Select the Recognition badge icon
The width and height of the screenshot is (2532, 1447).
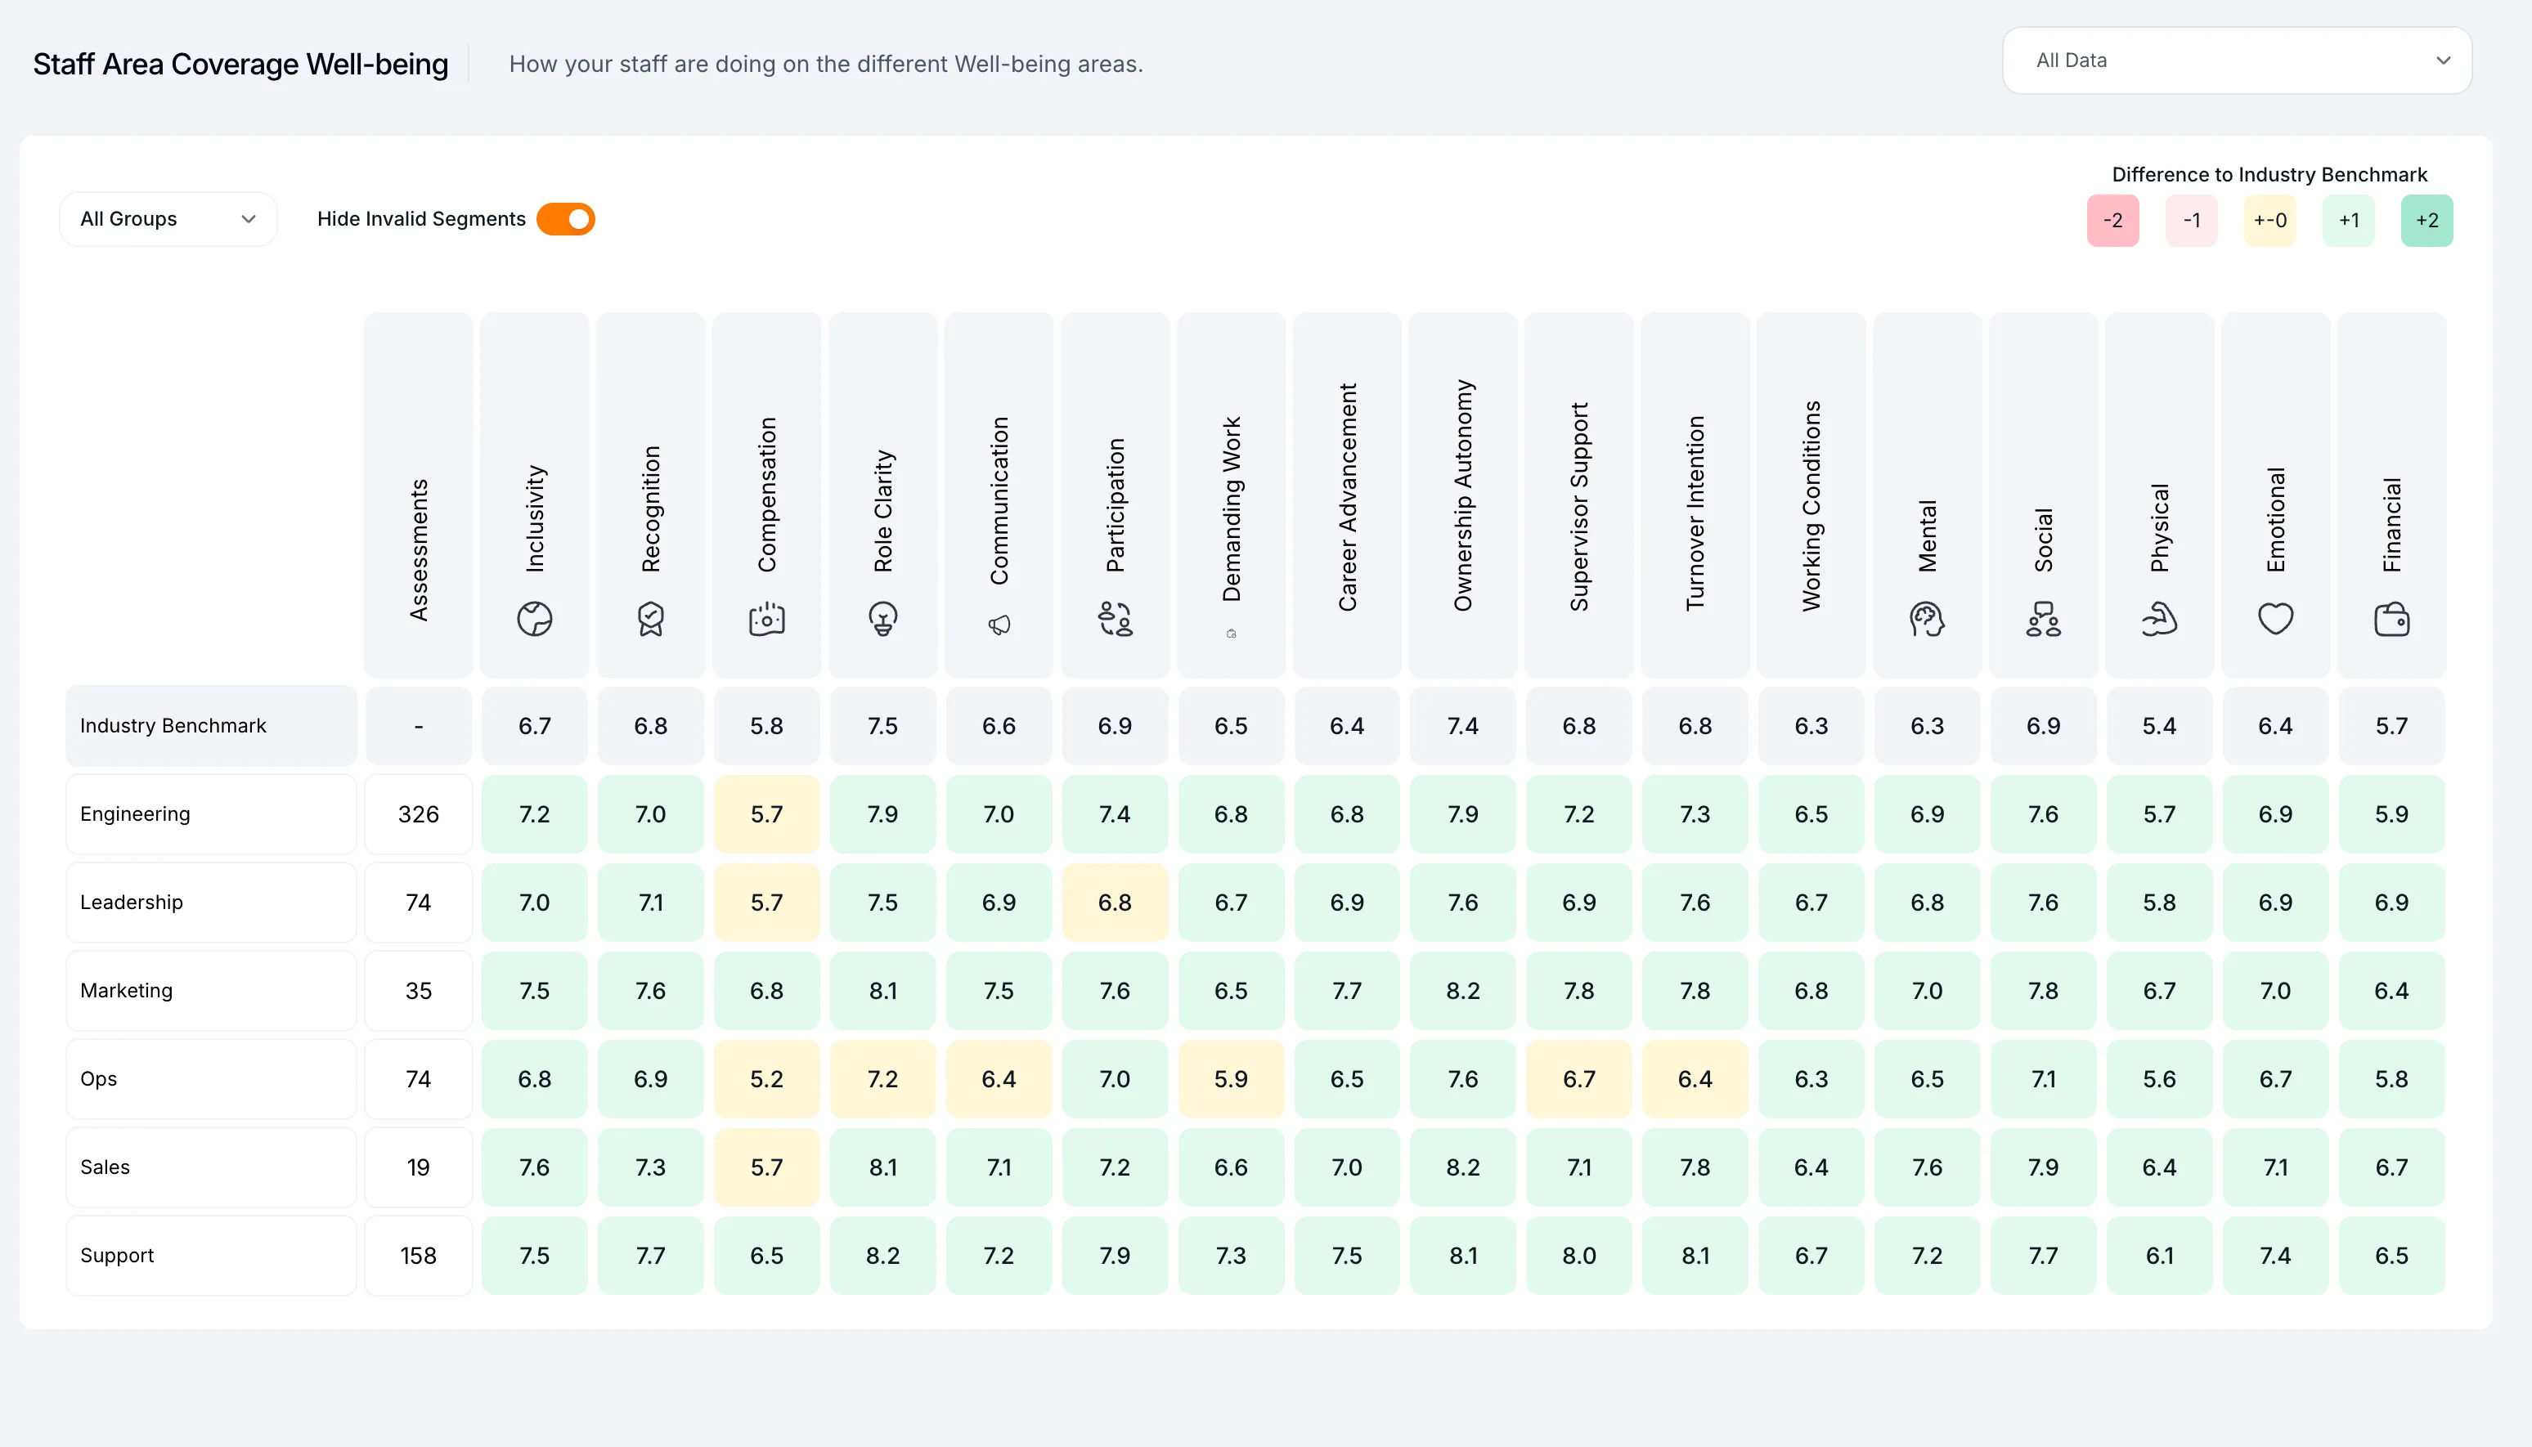click(x=650, y=618)
